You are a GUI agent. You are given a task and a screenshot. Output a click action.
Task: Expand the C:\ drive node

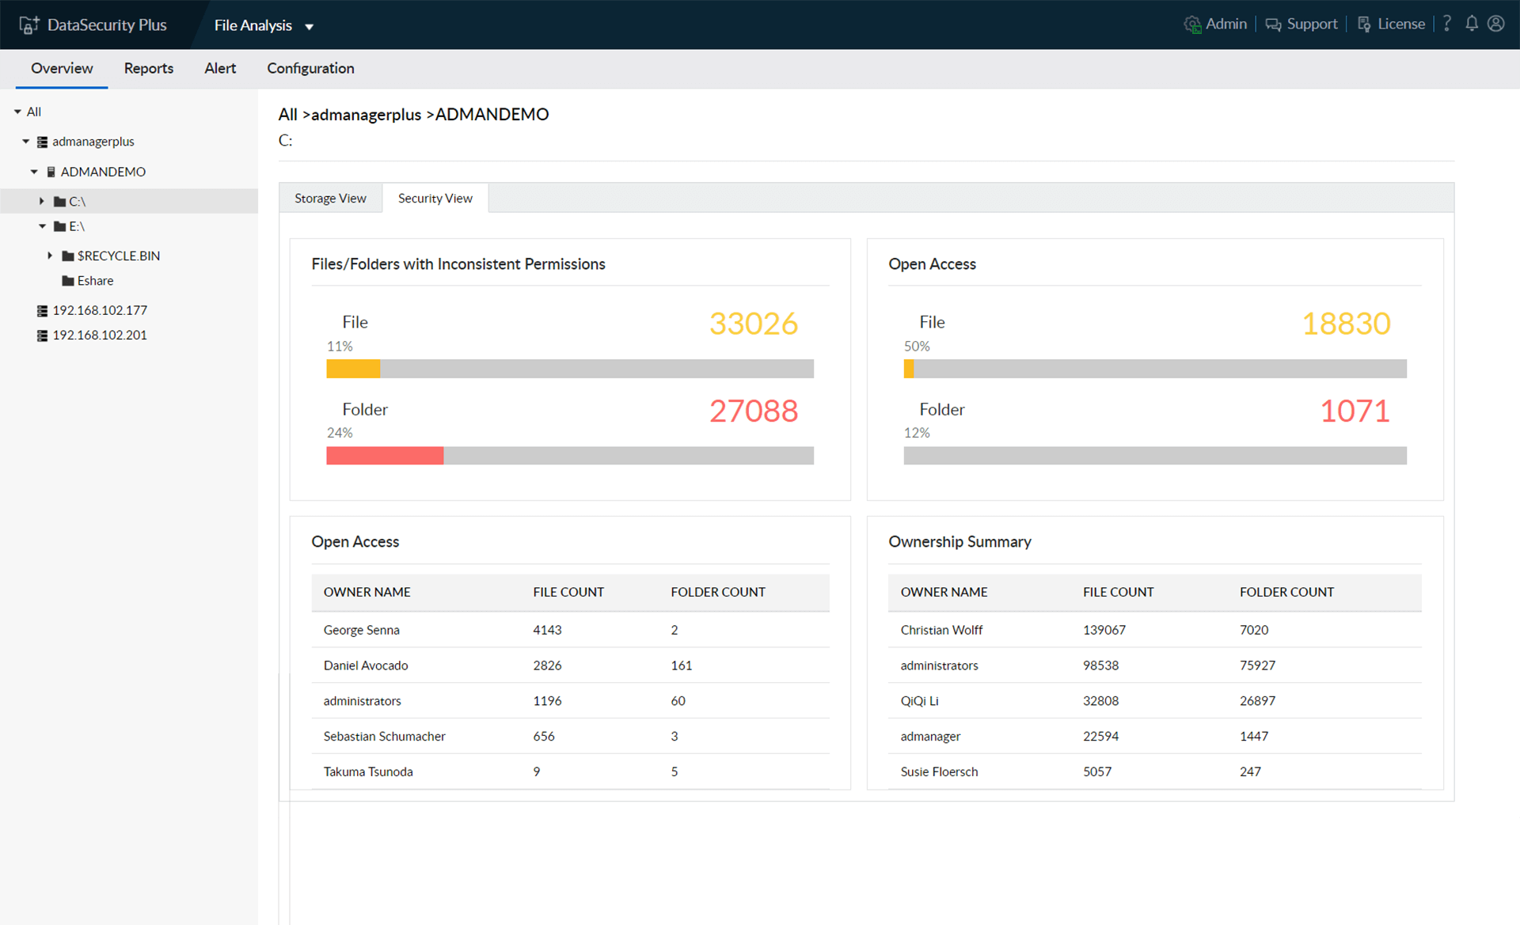42,201
